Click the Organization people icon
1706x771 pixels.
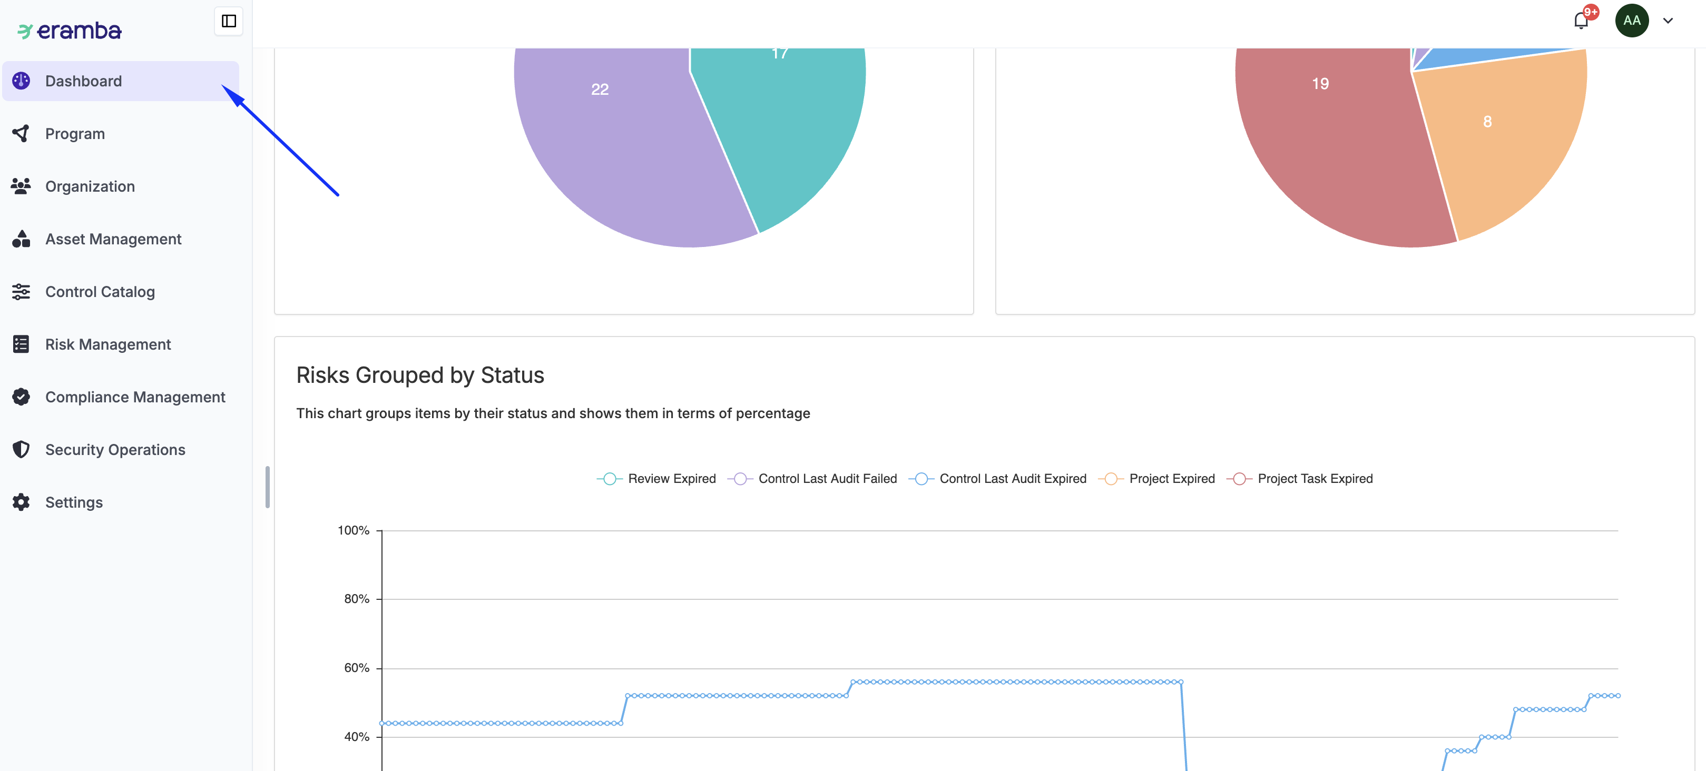pos(21,186)
